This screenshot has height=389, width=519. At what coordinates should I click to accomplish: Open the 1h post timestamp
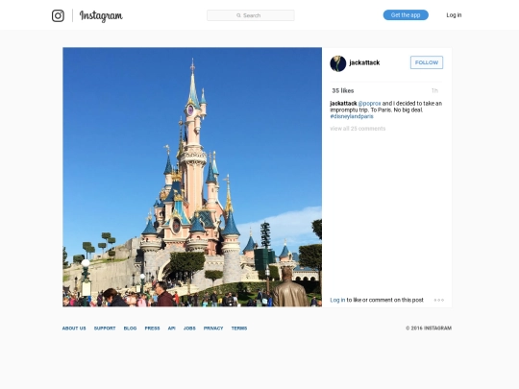click(x=434, y=90)
